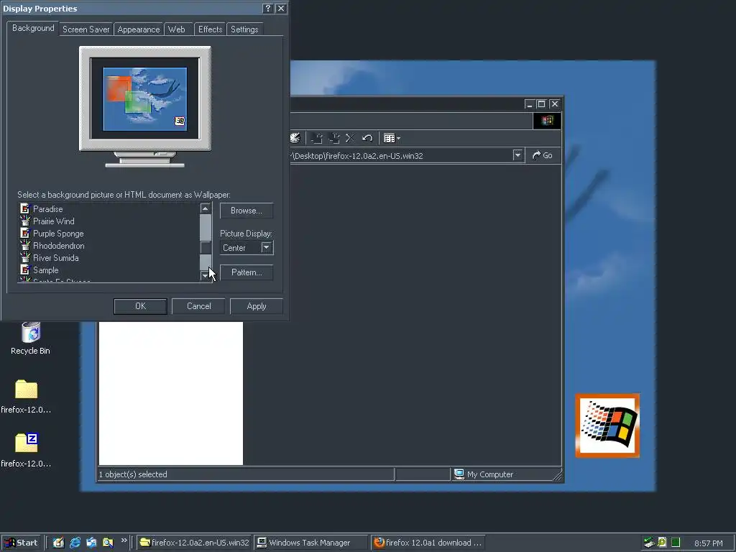Click the Undo arrow in Explorer toolbar
The height and width of the screenshot is (552, 736).
(x=367, y=138)
